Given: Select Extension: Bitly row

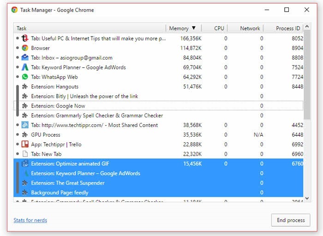Looking at the screenshot, I should point(158,96).
